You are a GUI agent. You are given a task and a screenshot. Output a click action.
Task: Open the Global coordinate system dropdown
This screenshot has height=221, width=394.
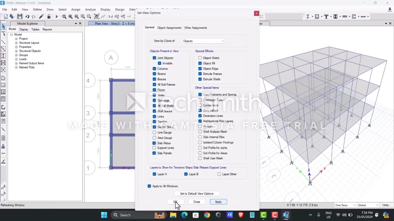click(368, 205)
